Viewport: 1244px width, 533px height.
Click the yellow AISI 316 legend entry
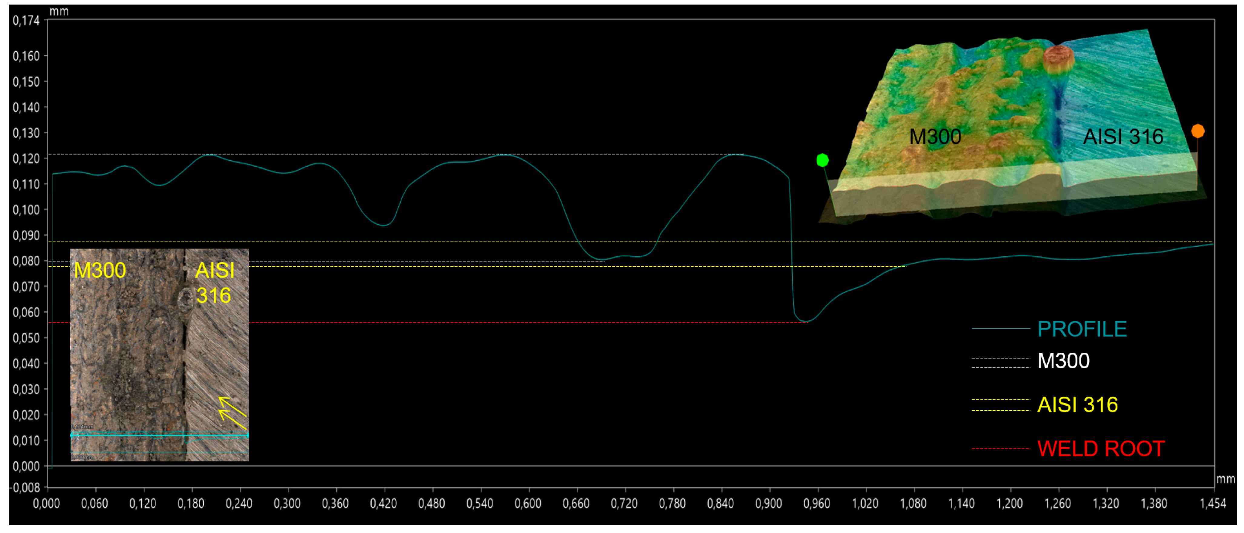tap(1077, 405)
